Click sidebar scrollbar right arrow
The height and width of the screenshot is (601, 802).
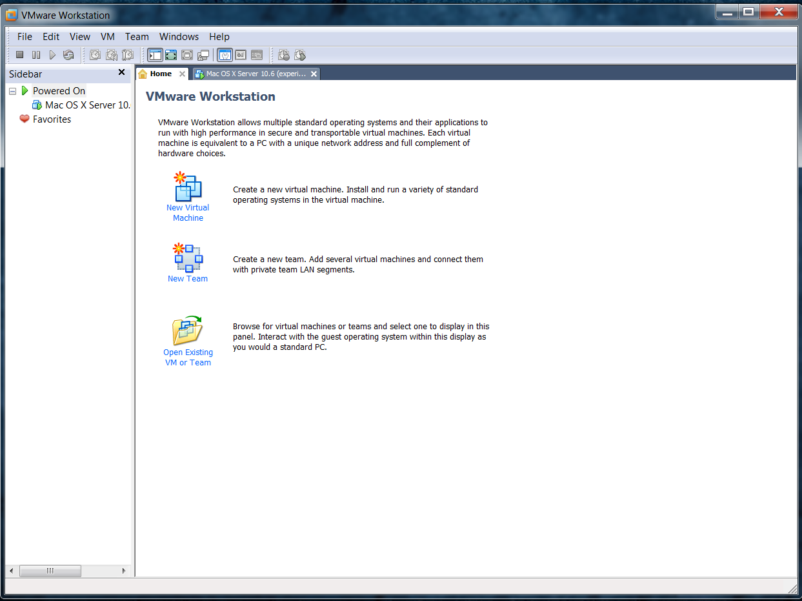click(x=125, y=571)
